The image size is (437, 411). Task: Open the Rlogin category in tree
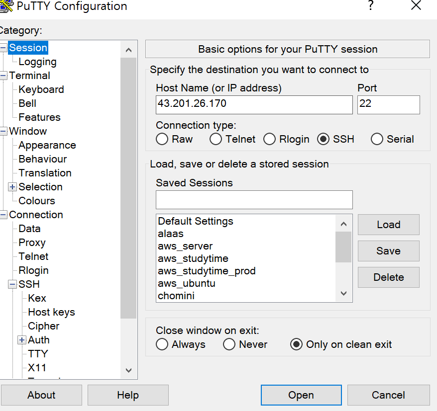33,270
